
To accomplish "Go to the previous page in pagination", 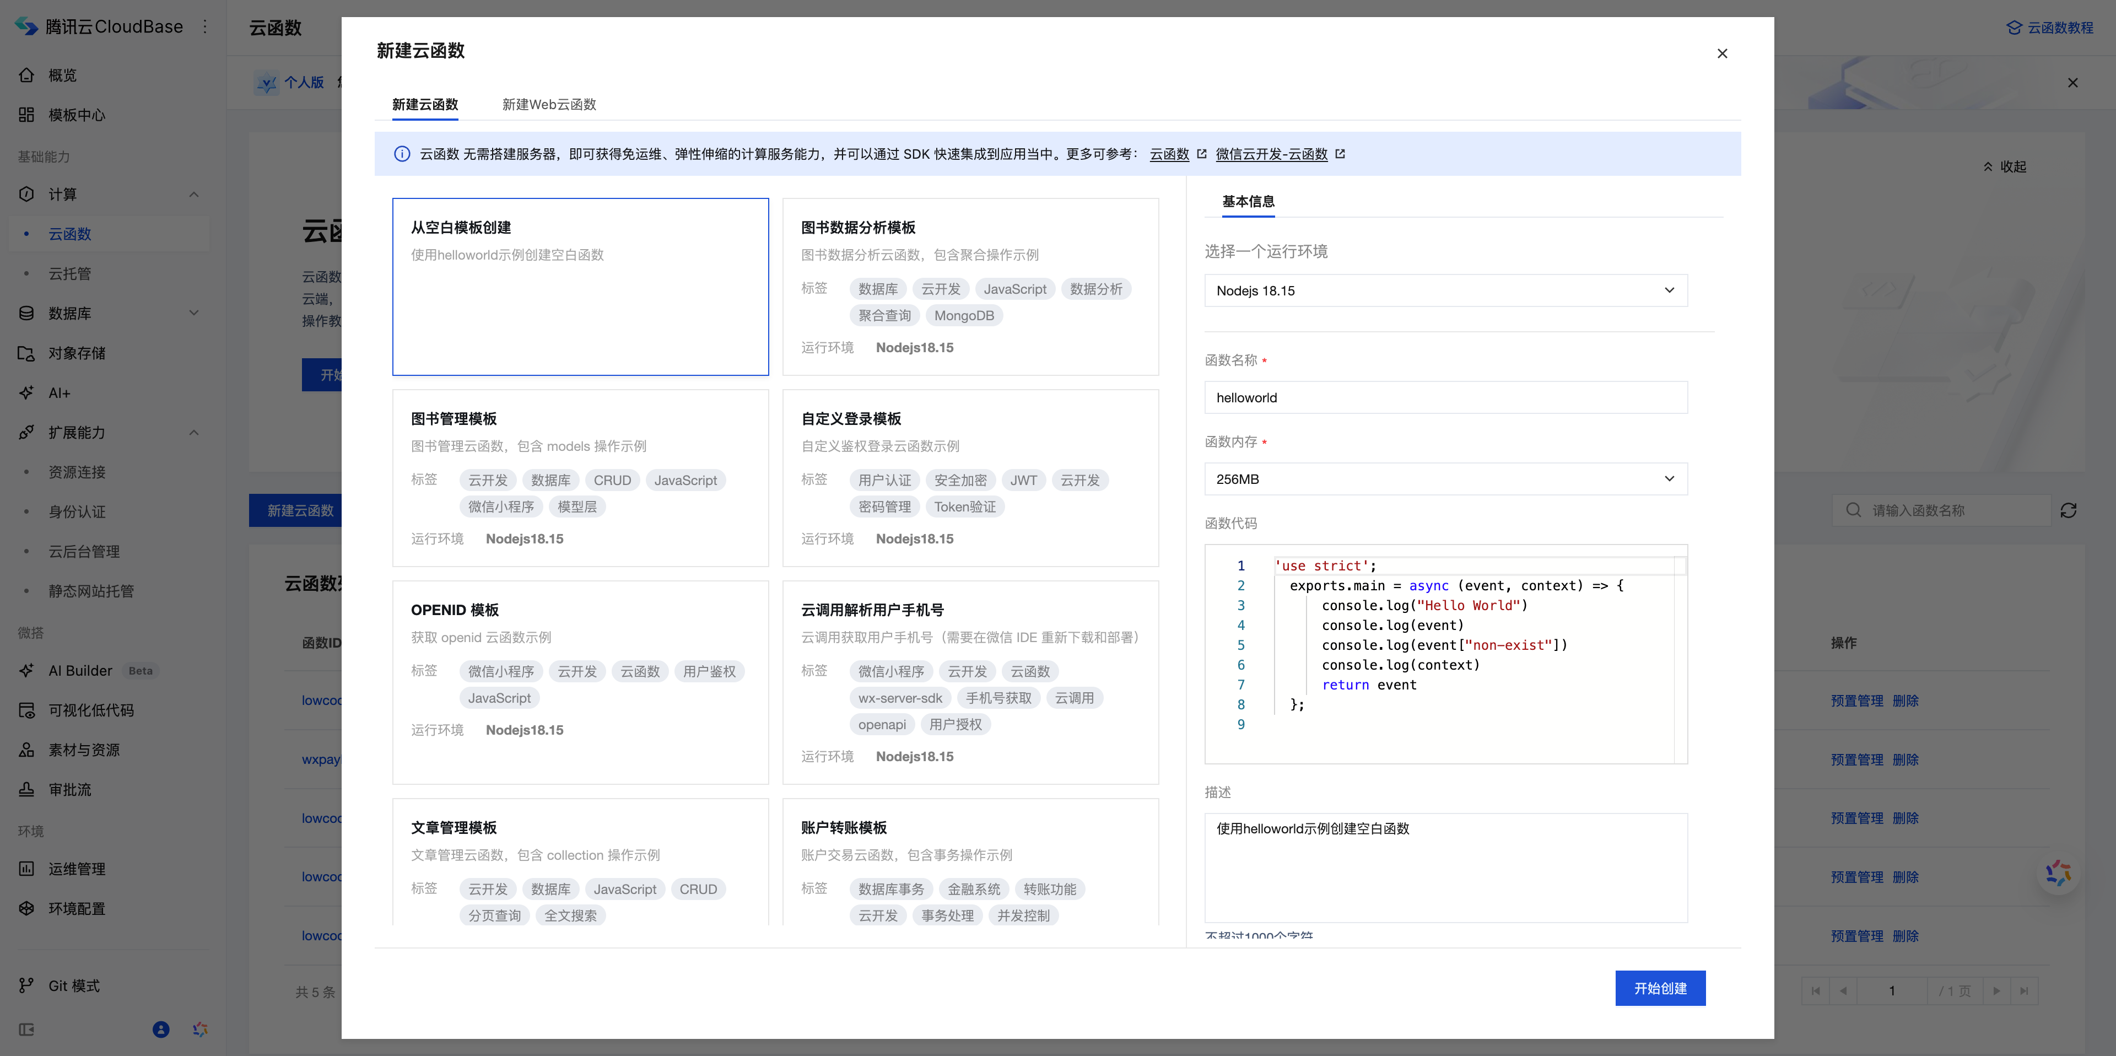I will coord(1843,990).
